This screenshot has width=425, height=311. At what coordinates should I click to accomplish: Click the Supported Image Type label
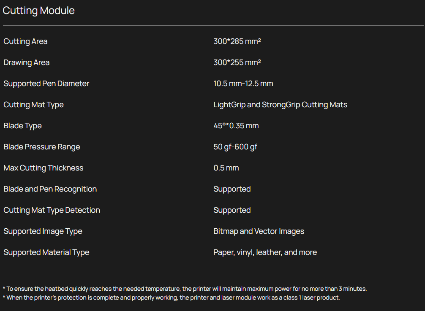tap(43, 231)
